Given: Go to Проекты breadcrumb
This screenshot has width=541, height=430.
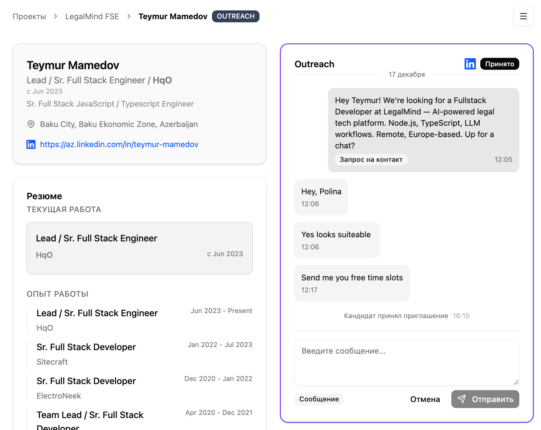Looking at the screenshot, I should pyautogui.click(x=29, y=16).
